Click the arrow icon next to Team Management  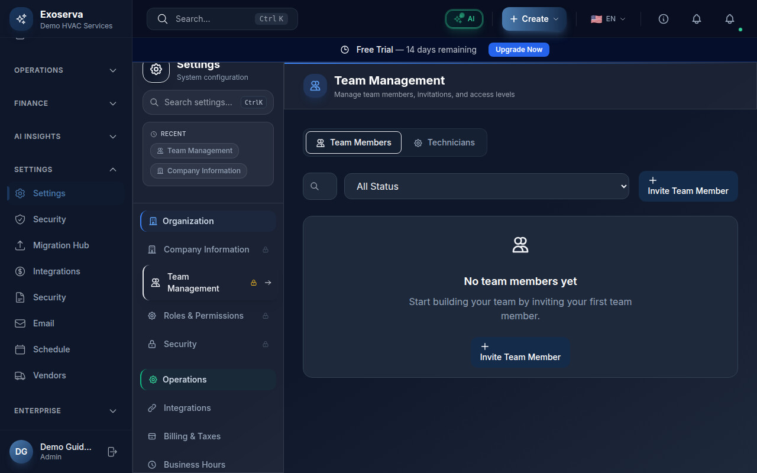point(268,283)
